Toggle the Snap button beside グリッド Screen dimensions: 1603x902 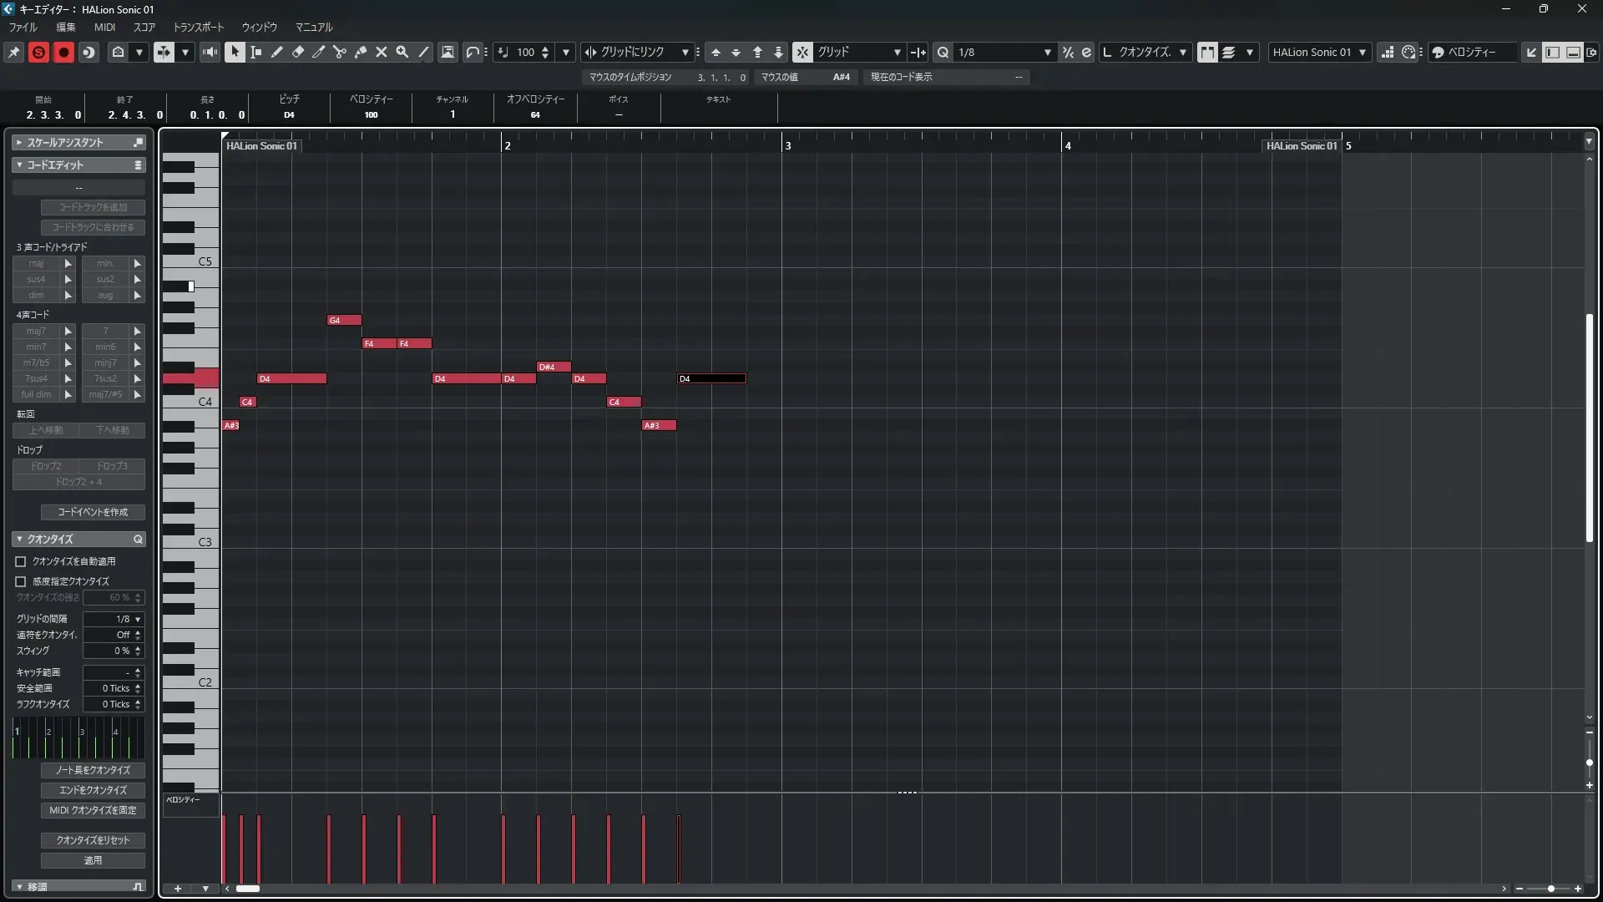pos(801,52)
